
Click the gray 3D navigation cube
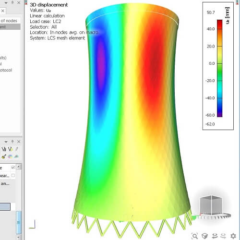[x=211, y=205]
